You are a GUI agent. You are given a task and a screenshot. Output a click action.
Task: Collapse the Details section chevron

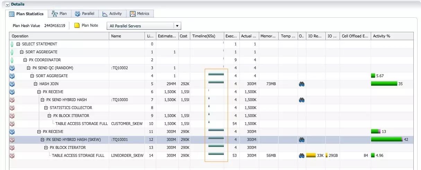pos(8,4)
